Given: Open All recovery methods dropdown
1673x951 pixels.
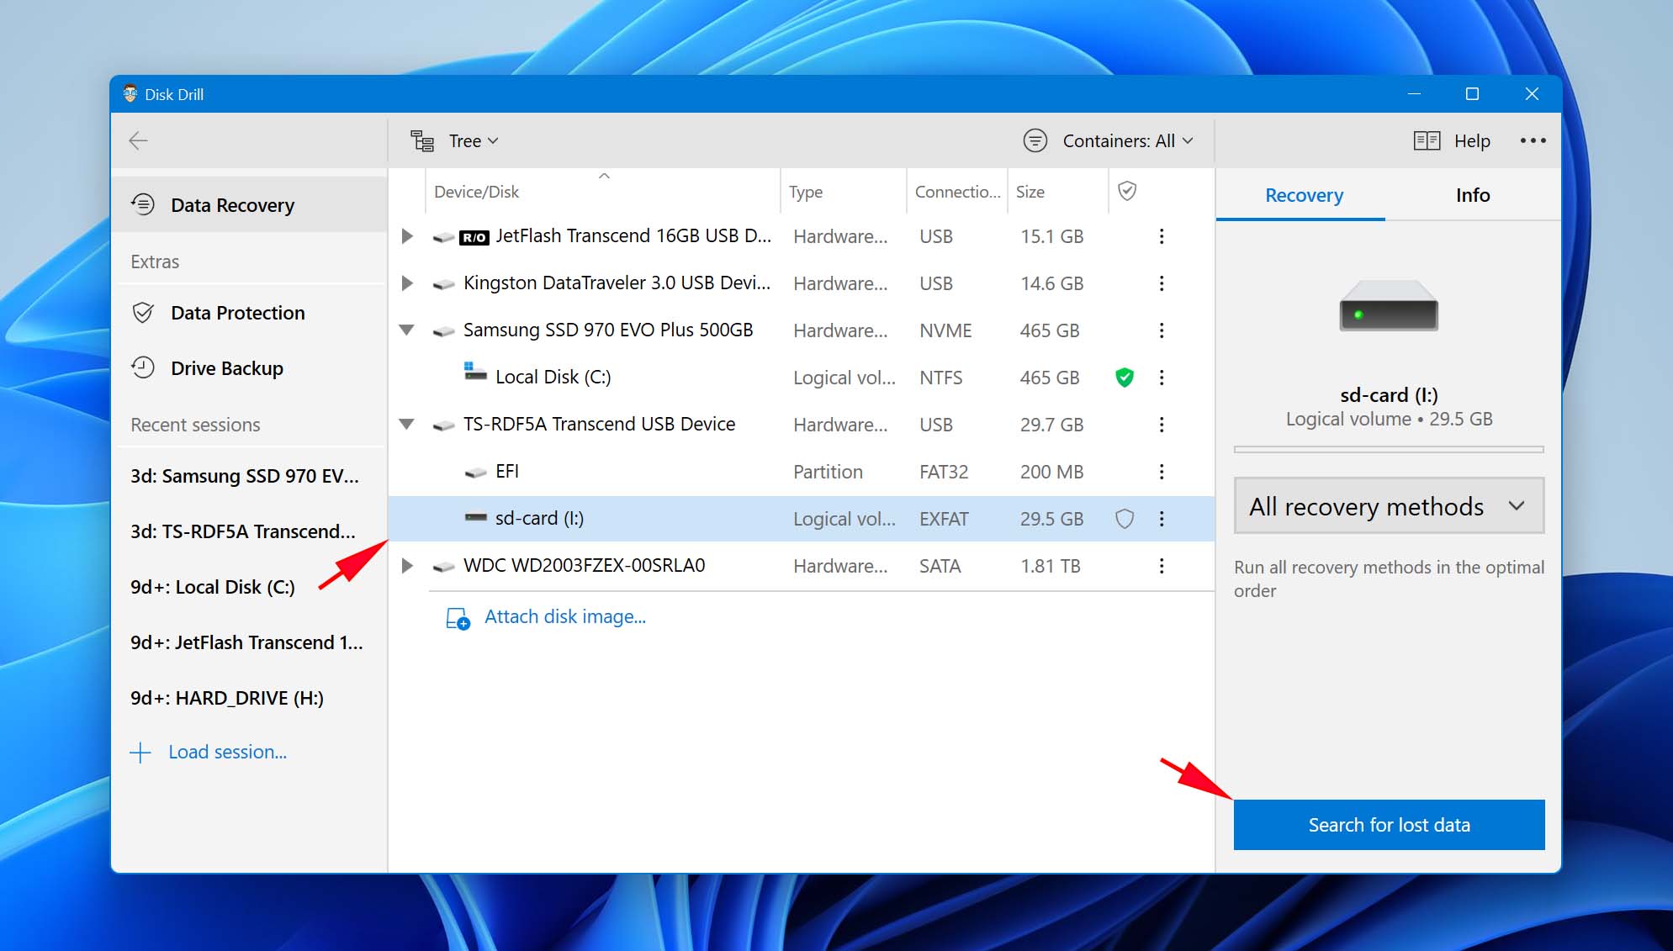Looking at the screenshot, I should 1389,506.
